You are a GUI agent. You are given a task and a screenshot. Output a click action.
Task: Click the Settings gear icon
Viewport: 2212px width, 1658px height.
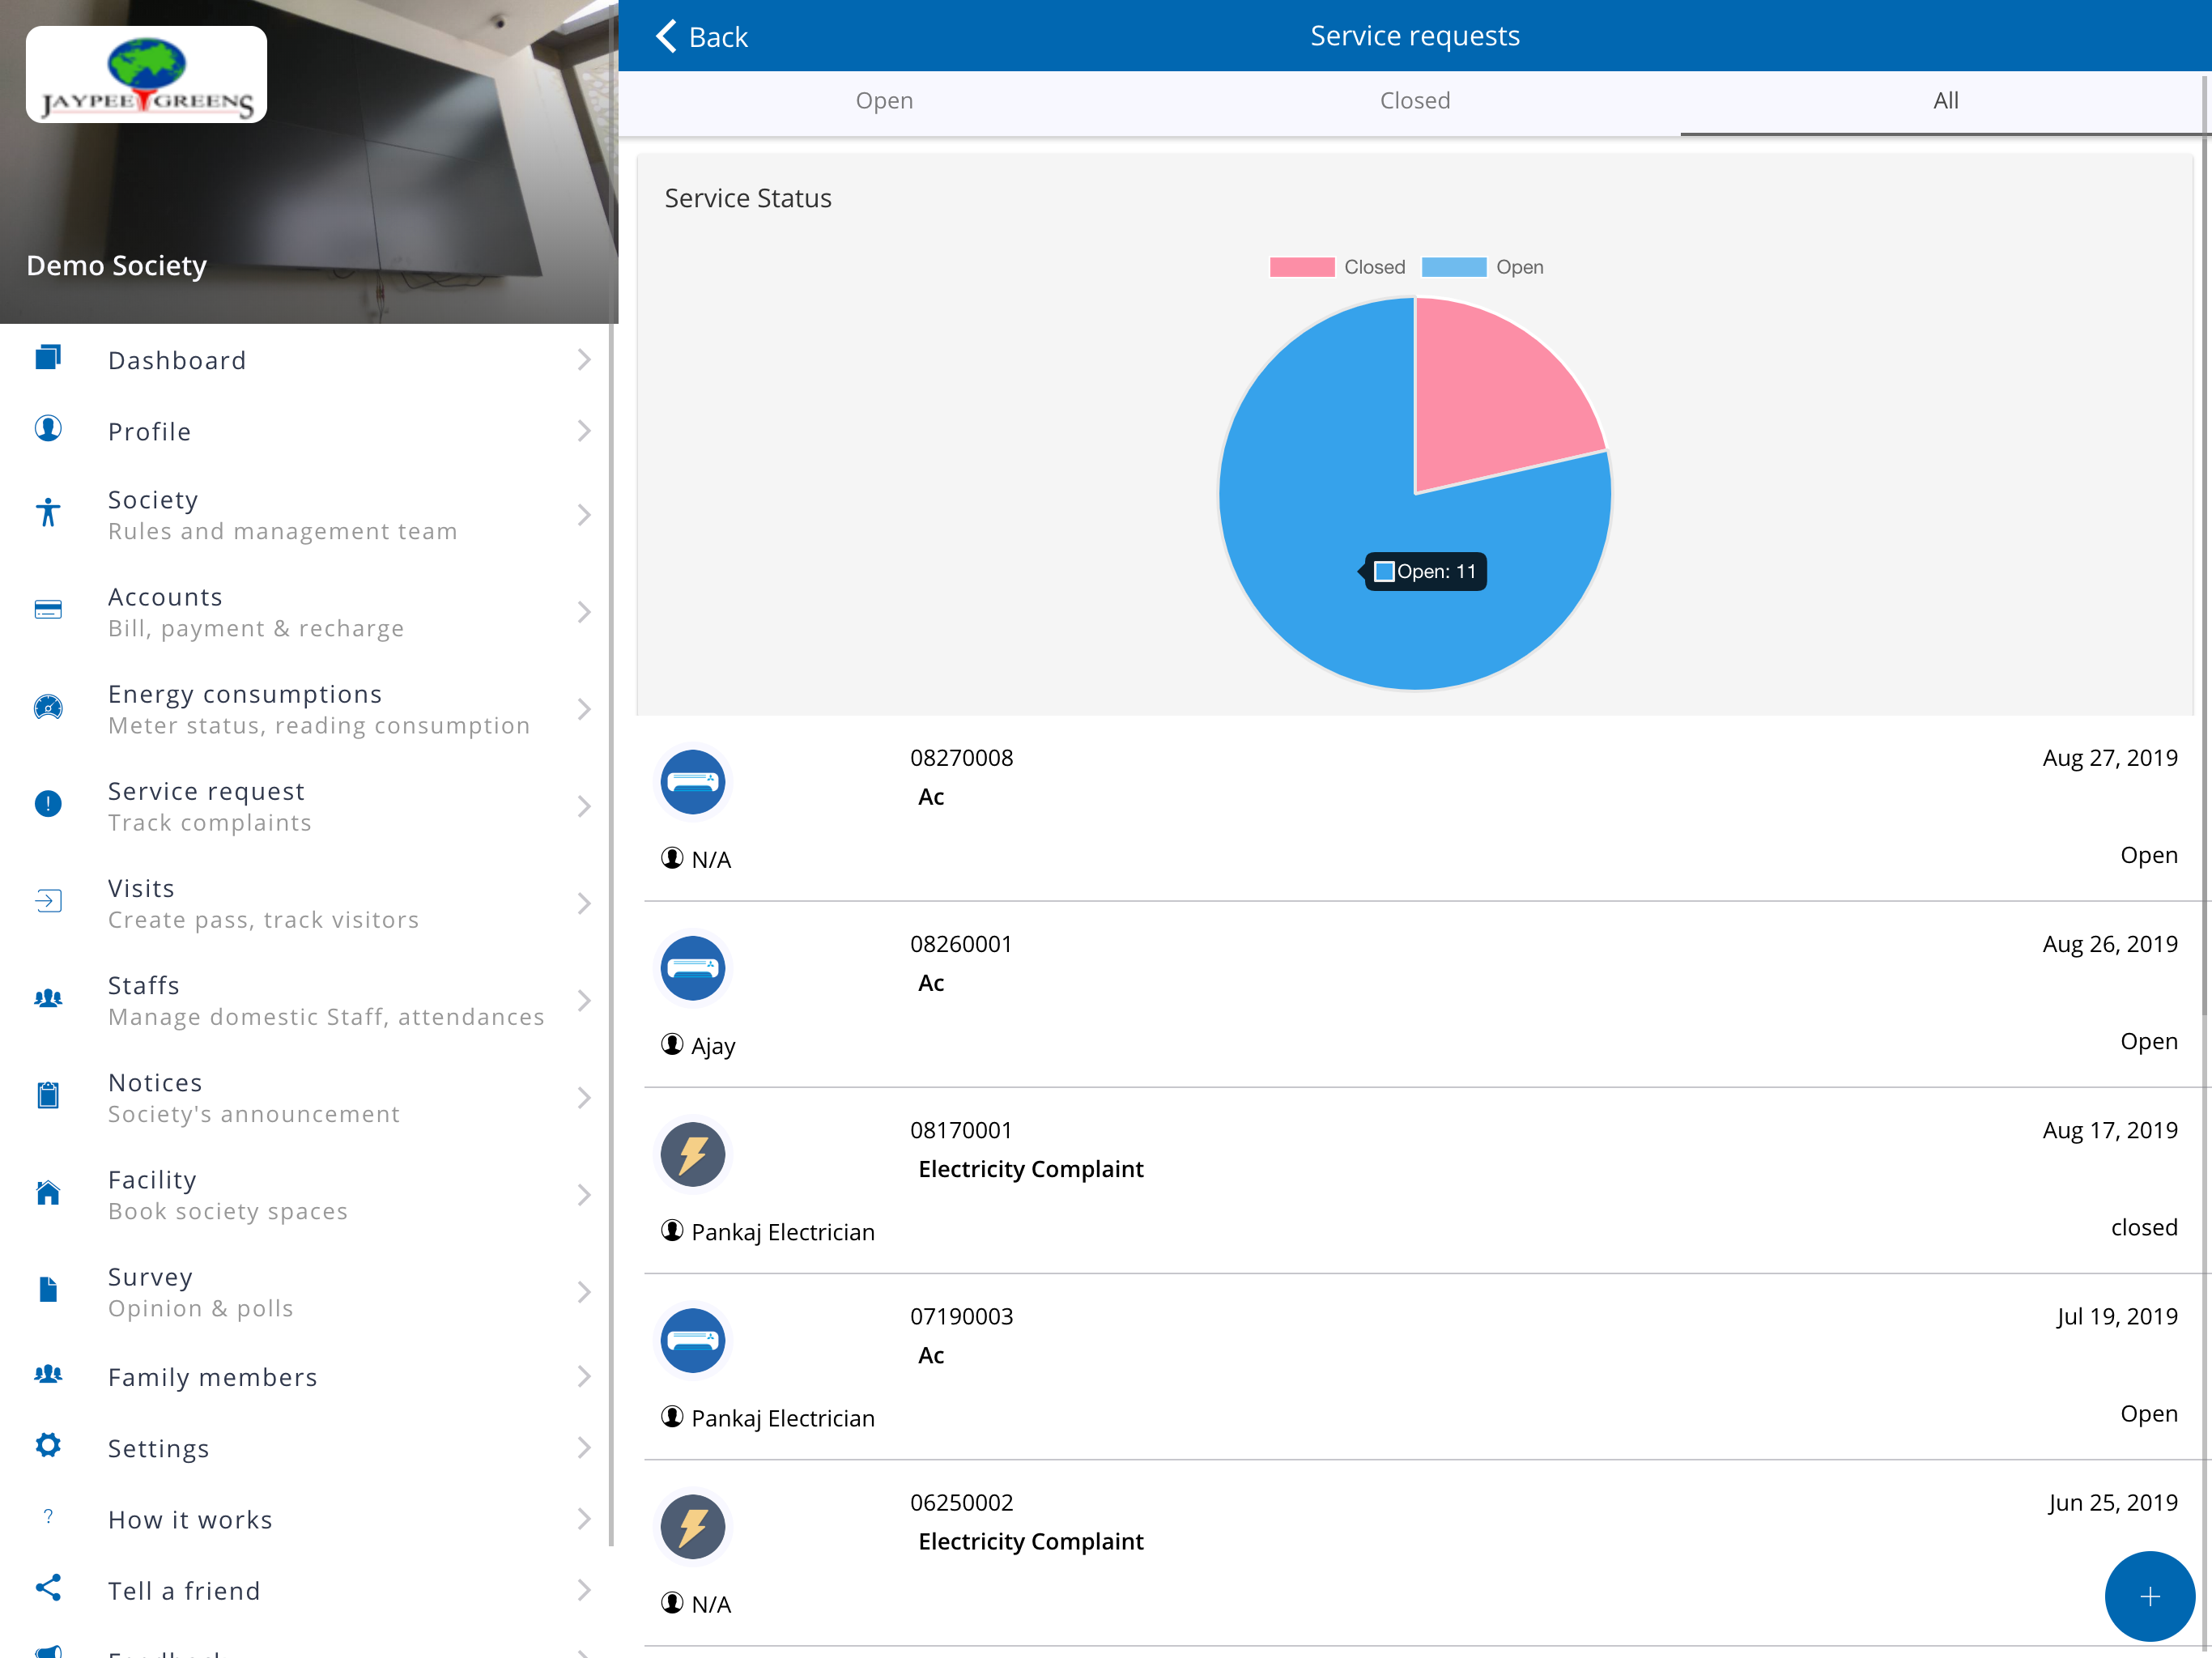pos(48,1445)
